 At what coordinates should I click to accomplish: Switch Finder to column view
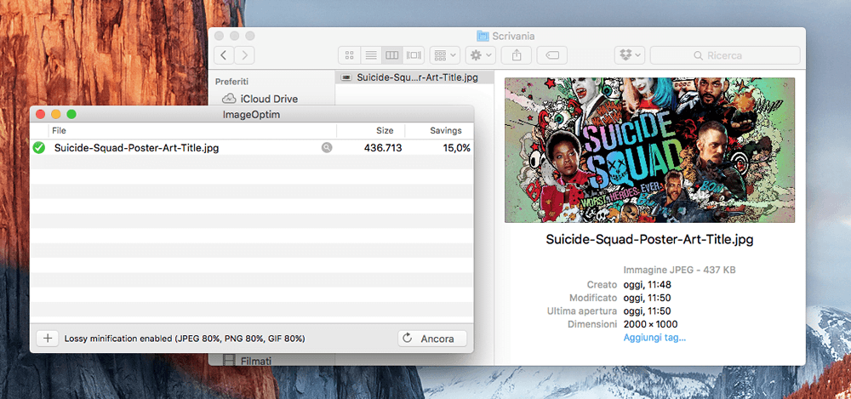pos(391,55)
